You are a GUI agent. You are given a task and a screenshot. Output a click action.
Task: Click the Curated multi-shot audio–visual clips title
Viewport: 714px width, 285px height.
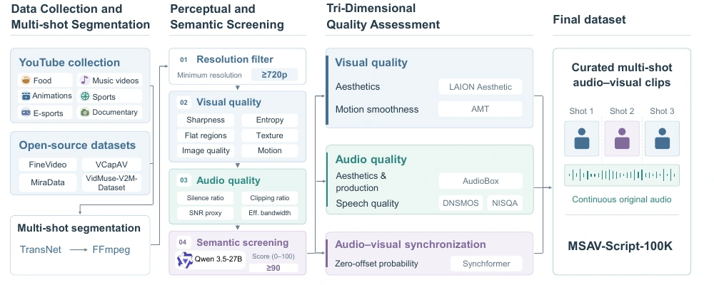pos(622,75)
